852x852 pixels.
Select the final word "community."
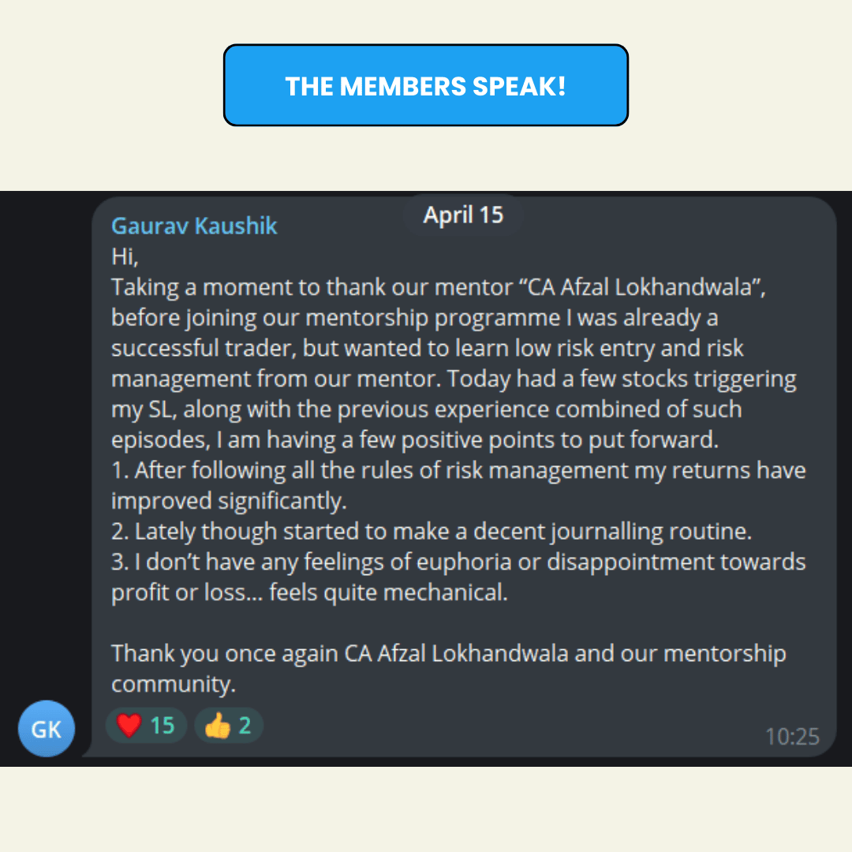tap(174, 684)
